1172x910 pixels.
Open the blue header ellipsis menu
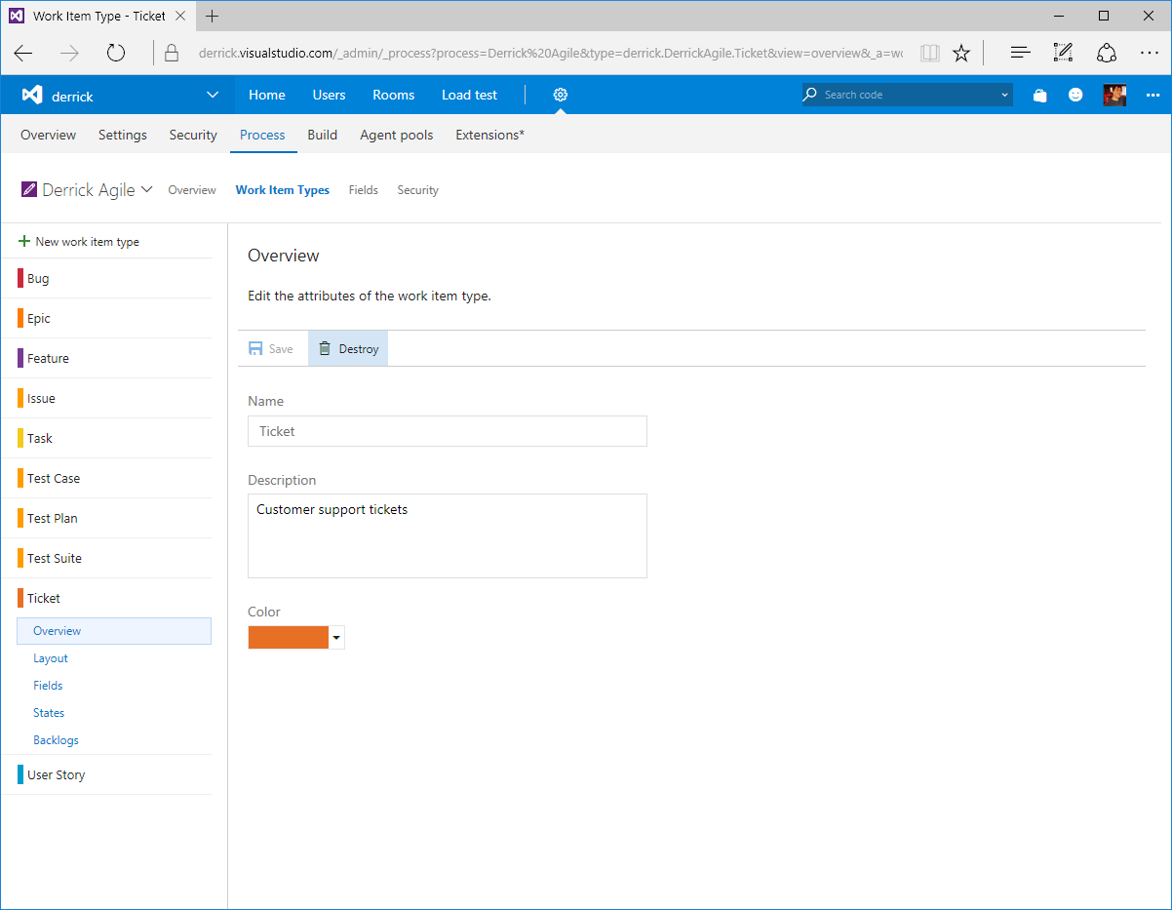[x=1152, y=95]
